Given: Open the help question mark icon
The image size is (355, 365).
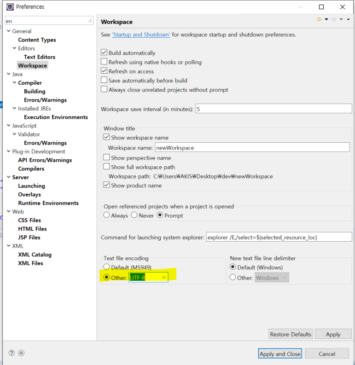Looking at the screenshot, I should pyautogui.click(x=12, y=353).
